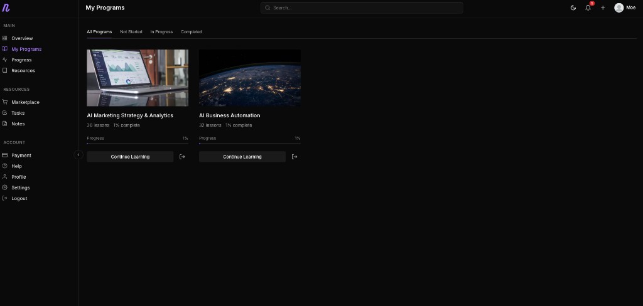This screenshot has width=643, height=306.
Task: Collapse the sidebar with chevron button
Action: point(78,155)
